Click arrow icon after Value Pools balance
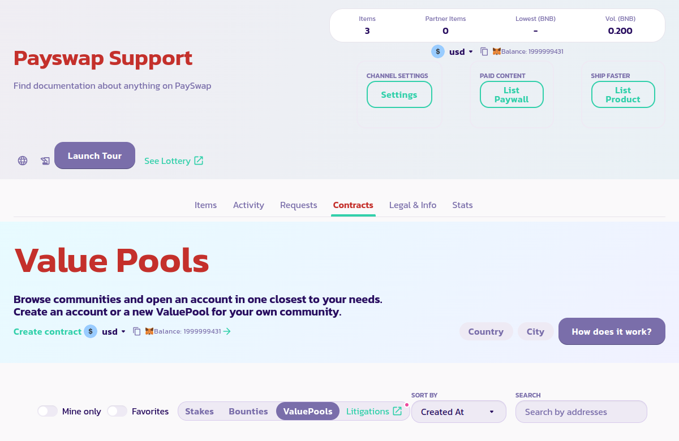This screenshot has height=441, width=679. coord(227,331)
